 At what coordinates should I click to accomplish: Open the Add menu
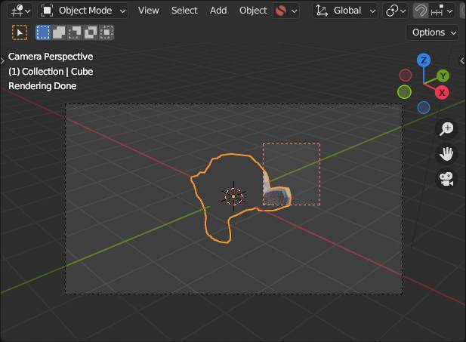pos(218,11)
